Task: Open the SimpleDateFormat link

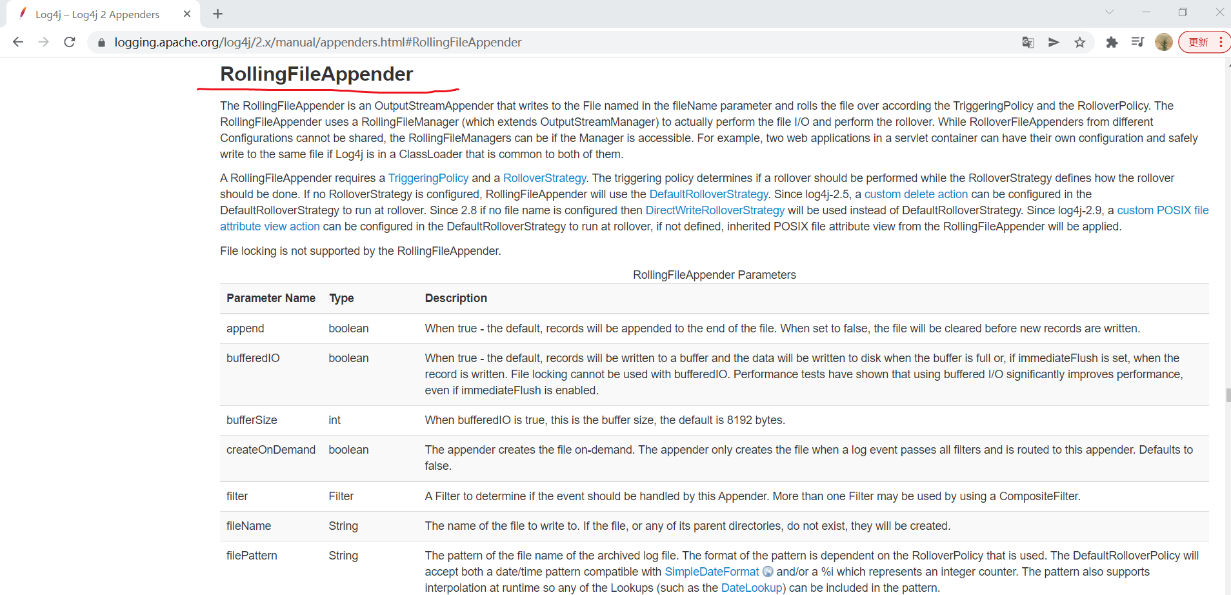Action: (712, 572)
